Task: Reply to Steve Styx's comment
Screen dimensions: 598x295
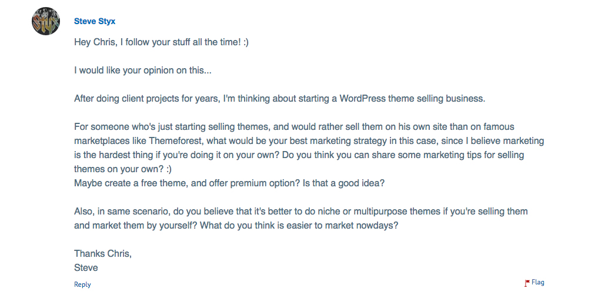Action: (x=82, y=284)
